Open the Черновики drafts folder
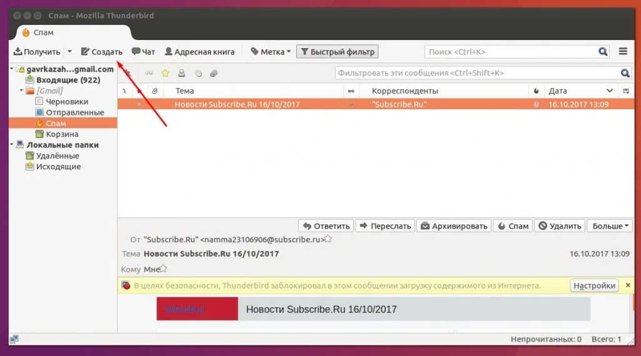The width and height of the screenshot is (641, 356). click(x=66, y=102)
